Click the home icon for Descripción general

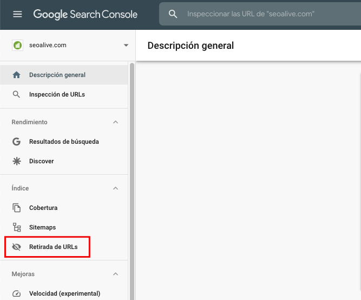pos(16,75)
